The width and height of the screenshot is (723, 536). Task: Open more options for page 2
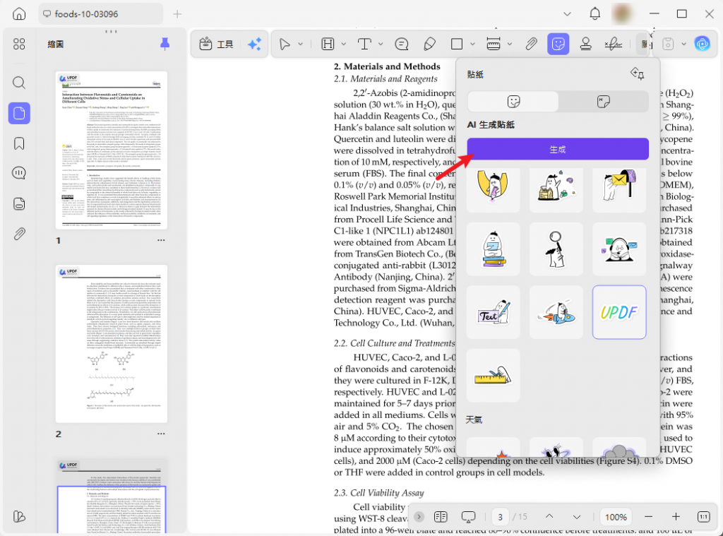161,434
